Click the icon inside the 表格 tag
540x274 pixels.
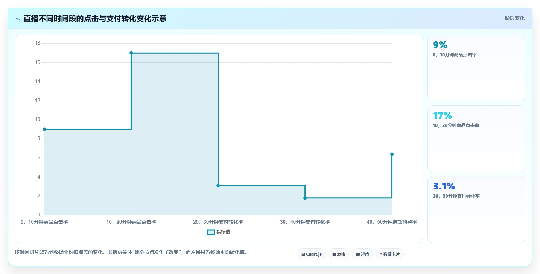click(334, 254)
